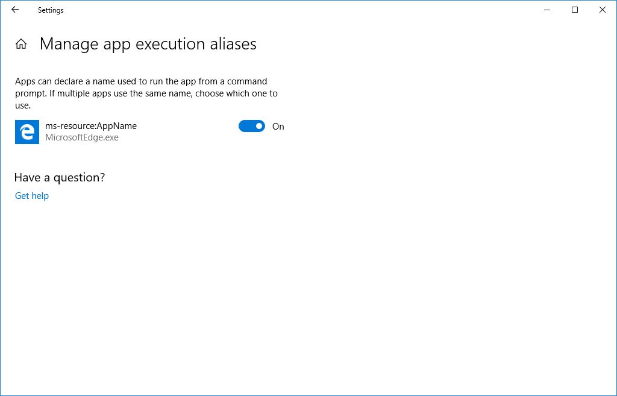Image resolution: width=617 pixels, height=396 pixels.
Task: Click empty title bar area right of Settings
Action: [299, 10]
